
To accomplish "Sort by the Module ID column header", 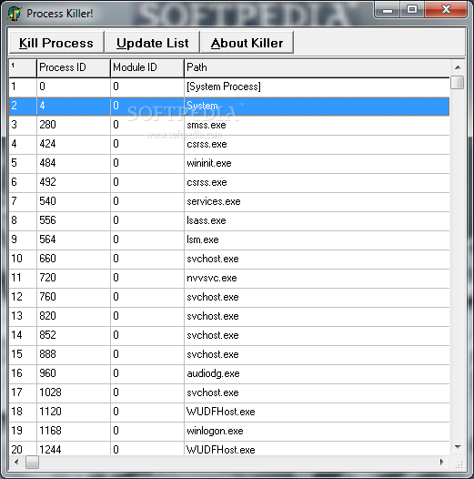I will 147,67.
